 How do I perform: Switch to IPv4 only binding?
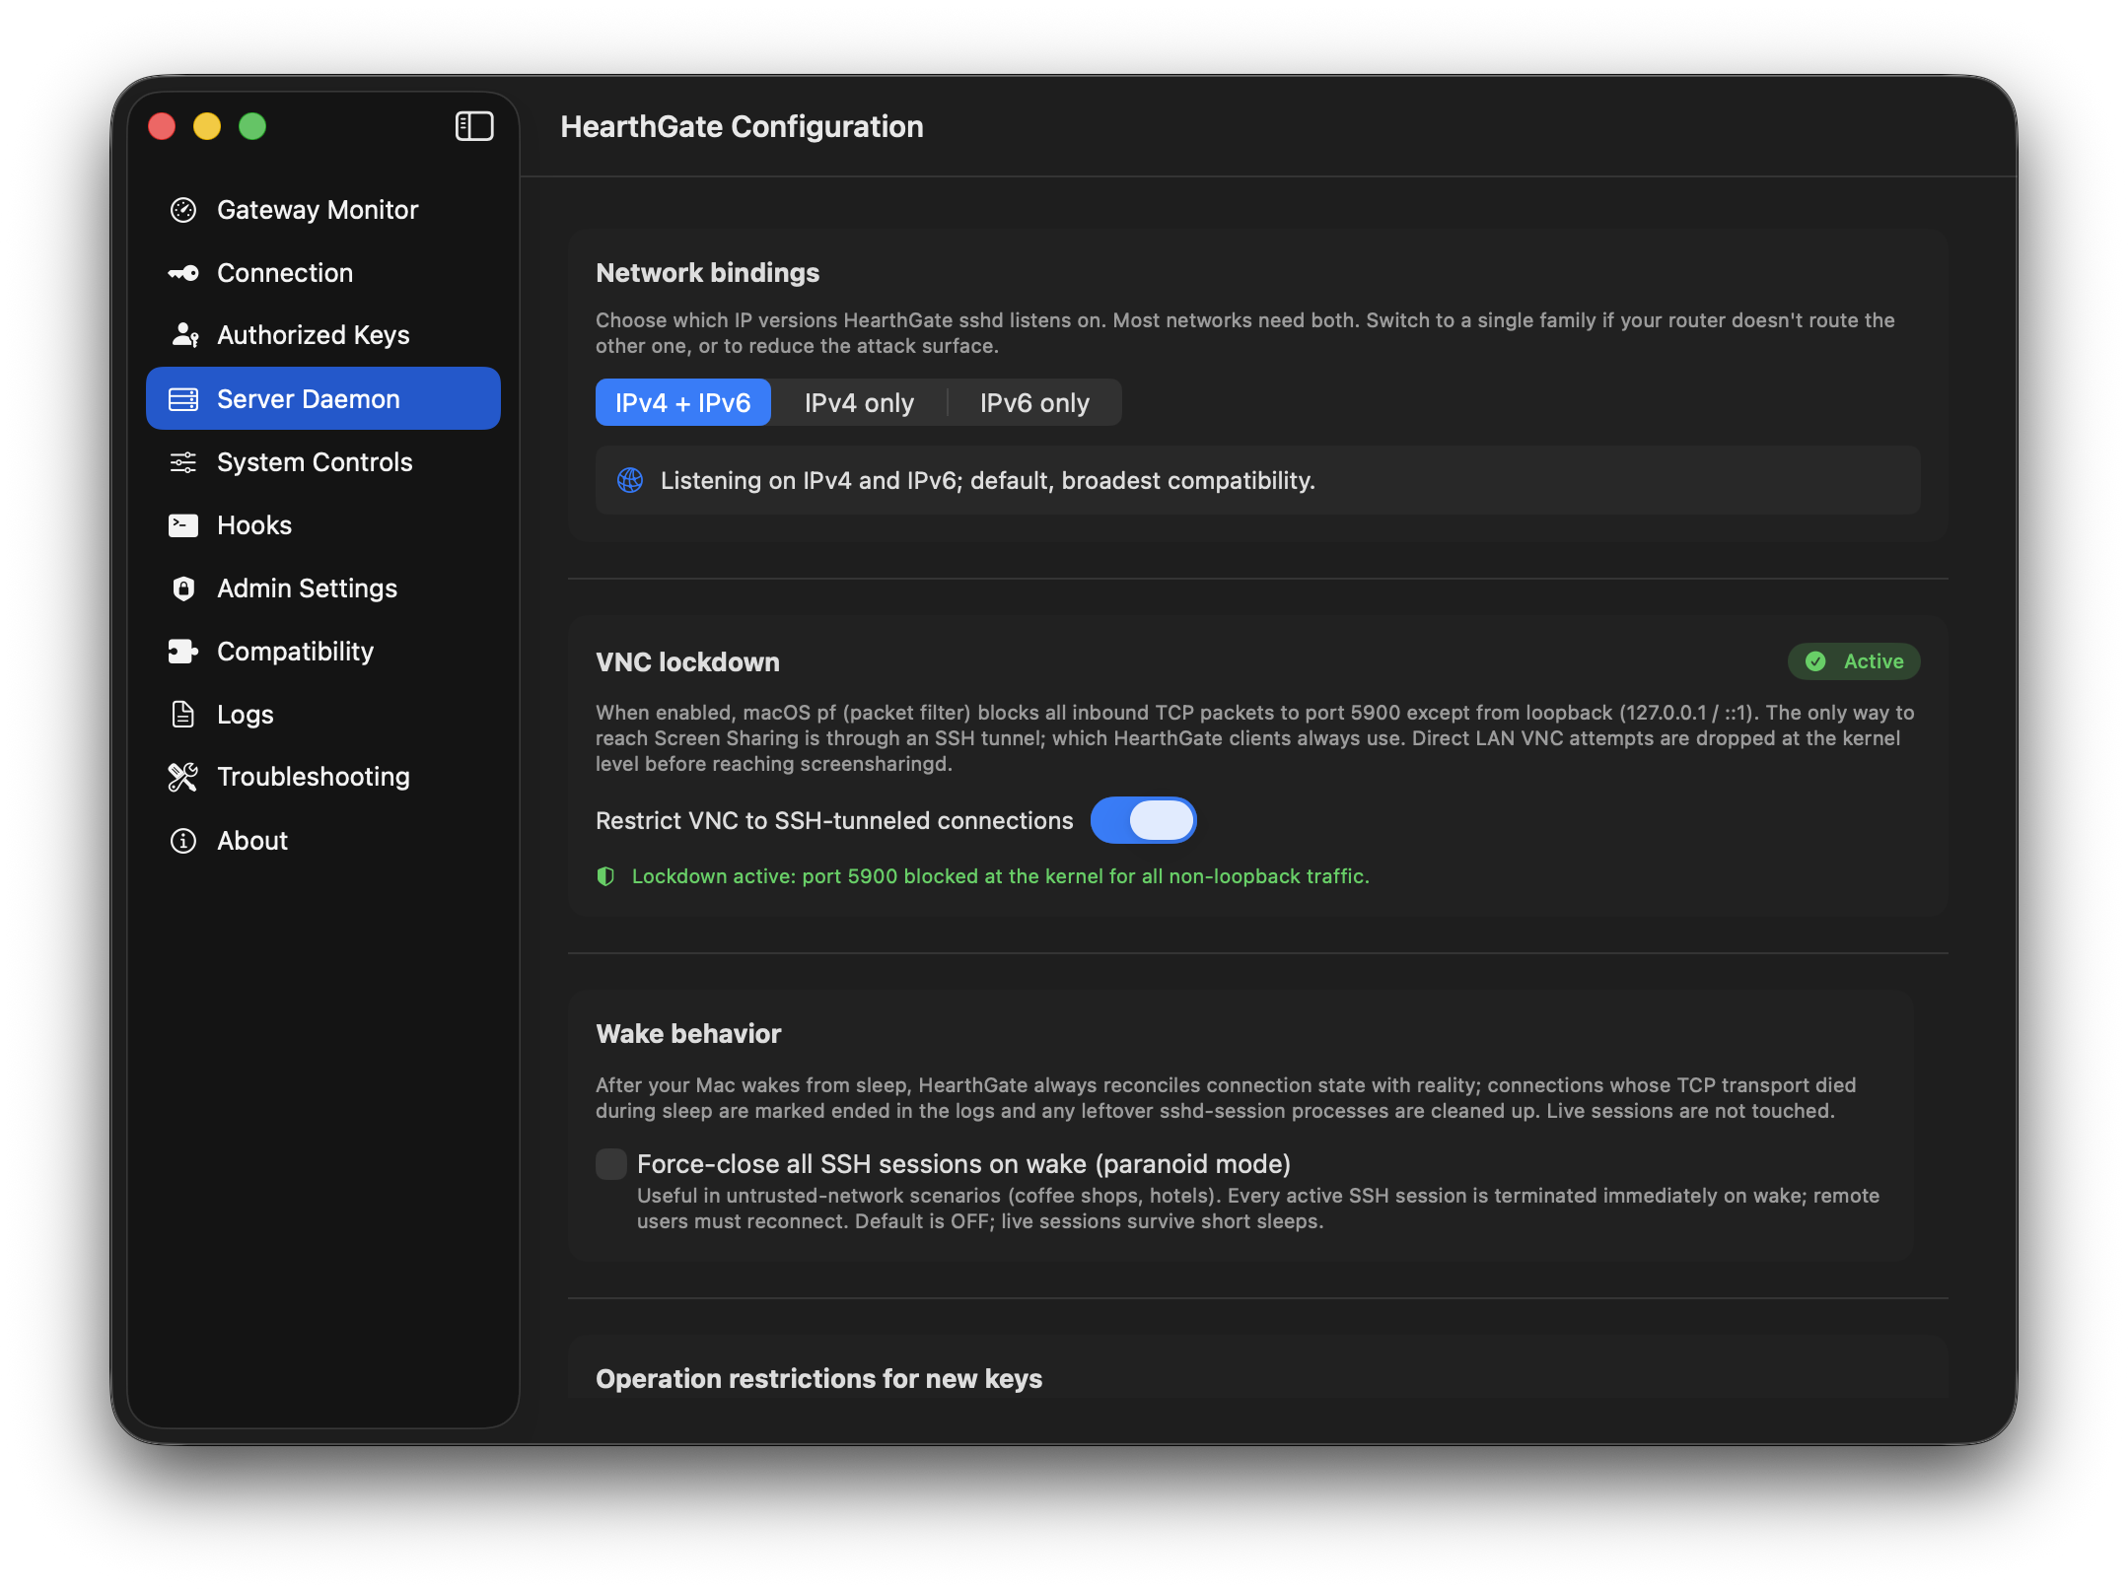click(859, 402)
